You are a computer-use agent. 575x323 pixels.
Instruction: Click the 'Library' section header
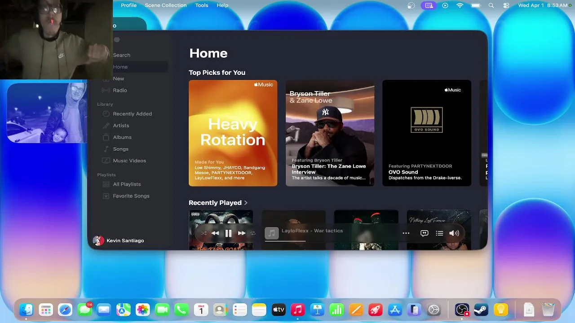pyautogui.click(x=105, y=105)
